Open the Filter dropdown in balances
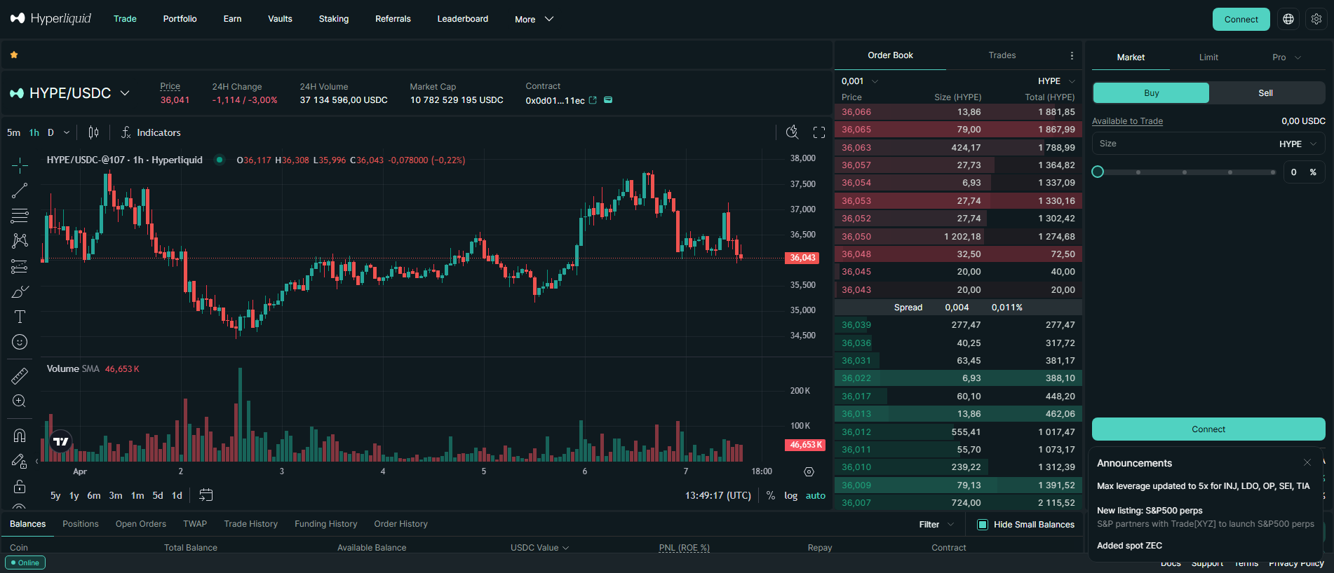This screenshot has width=1334, height=573. point(936,525)
